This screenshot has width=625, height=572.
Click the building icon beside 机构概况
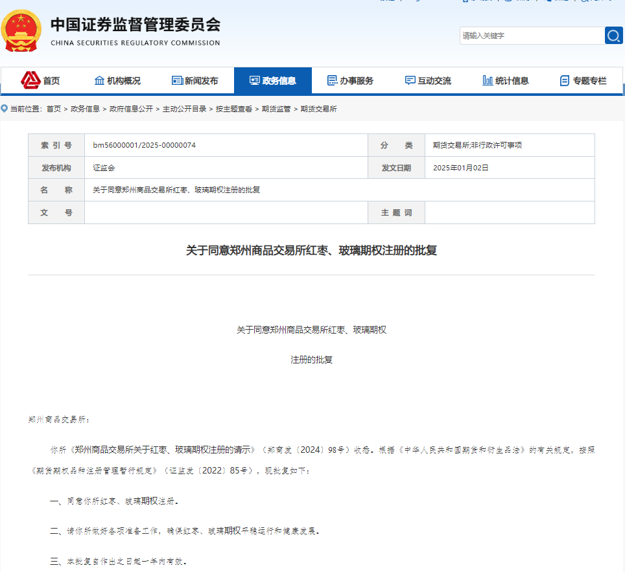99,81
